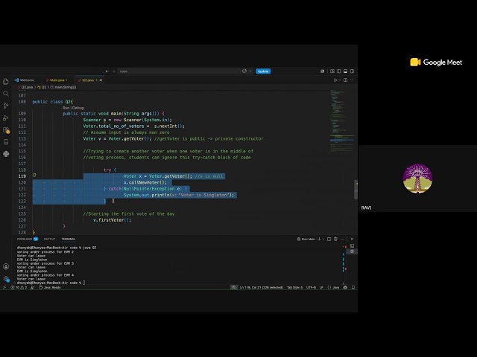The width and height of the screenshot is (477, 357).
Task: Click the Run code lens above main
Action: tap(66, 108)
